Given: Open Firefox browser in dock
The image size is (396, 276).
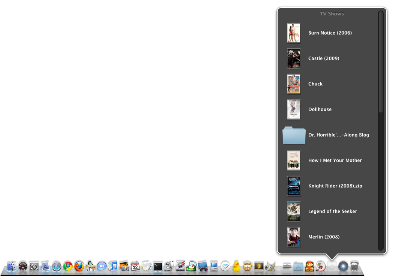Looking at the screenshot, I should 79,266.
